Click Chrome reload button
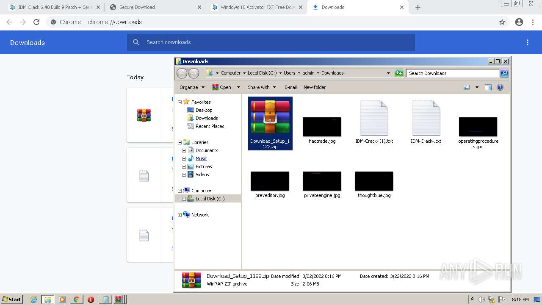Image resolution: width=542 pixels, height=305 pixels. [x=36, y=22]
